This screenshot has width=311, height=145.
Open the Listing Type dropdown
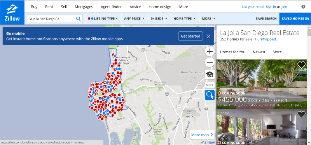(103, 19)
